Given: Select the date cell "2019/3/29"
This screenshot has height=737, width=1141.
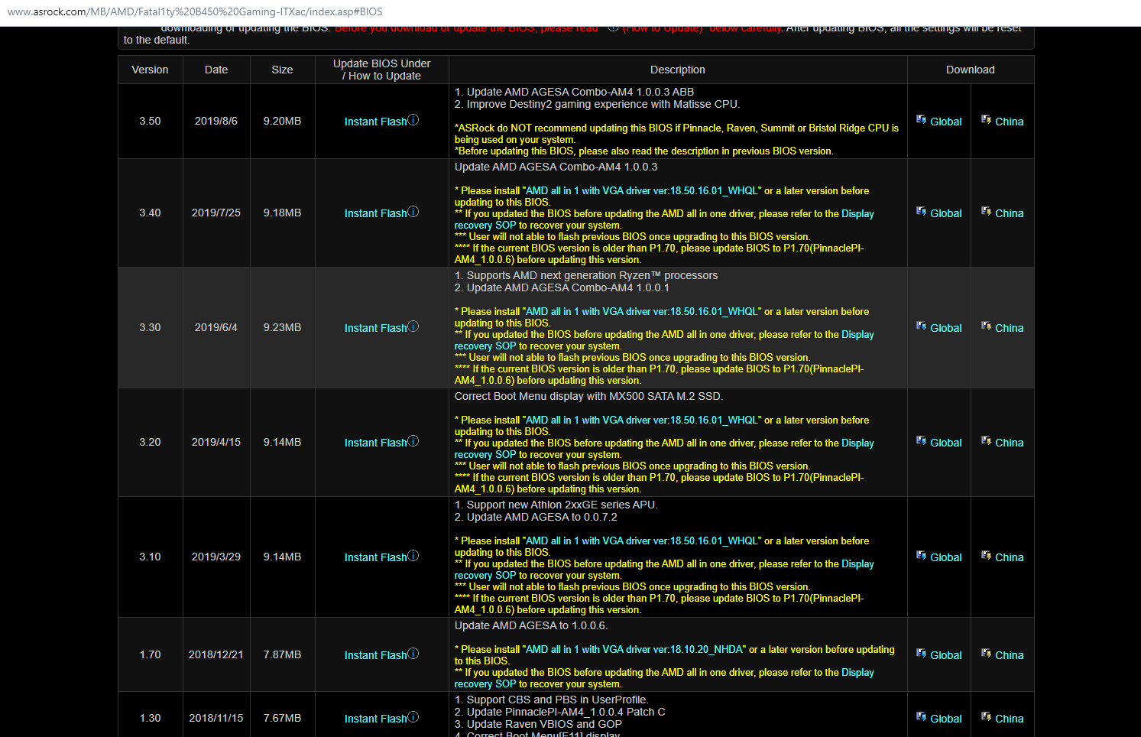Looking at the screenshot, I should pyautogui.click(x=216, y=557).
